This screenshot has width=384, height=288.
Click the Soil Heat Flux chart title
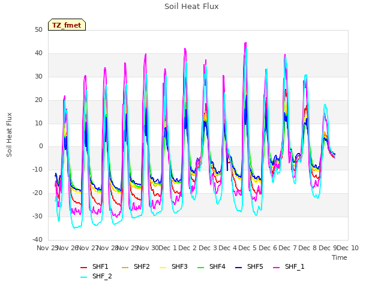click(191, 7)
